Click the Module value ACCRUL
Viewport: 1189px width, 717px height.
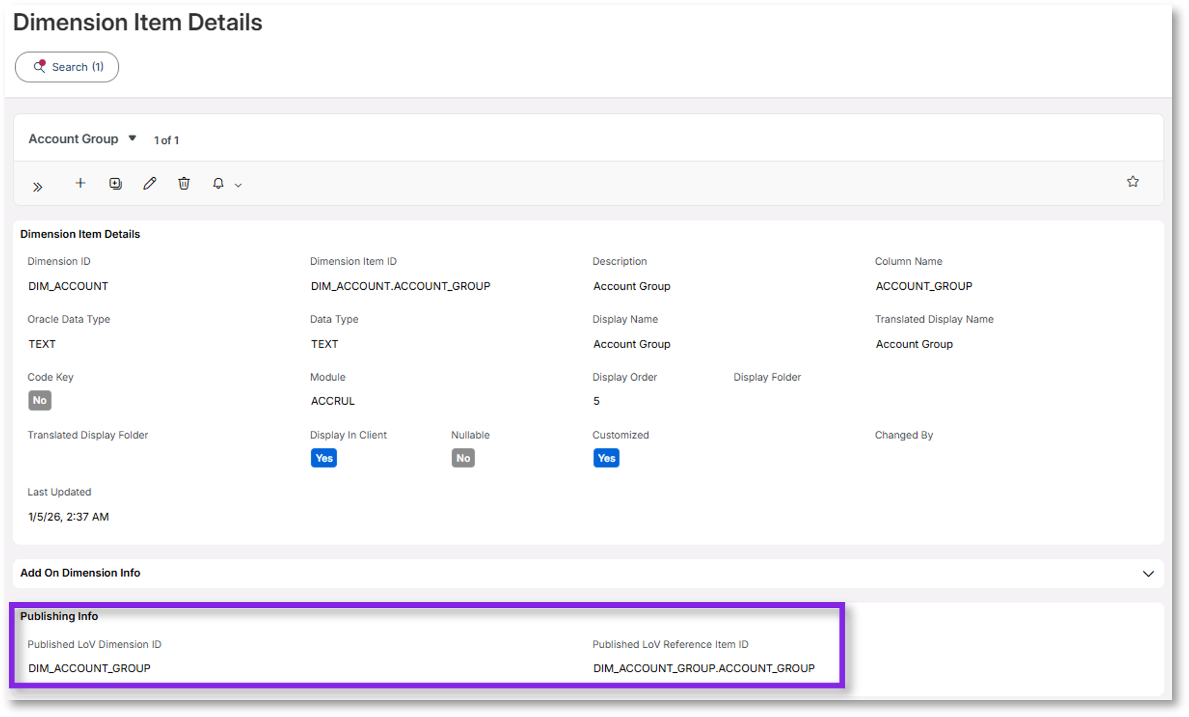pyautogui.click(x=333, y=401)
